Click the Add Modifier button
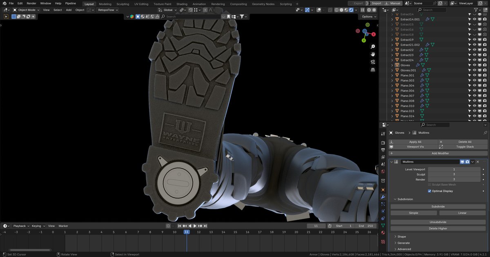This screenshot has width=490, height=257. [438, 153]
